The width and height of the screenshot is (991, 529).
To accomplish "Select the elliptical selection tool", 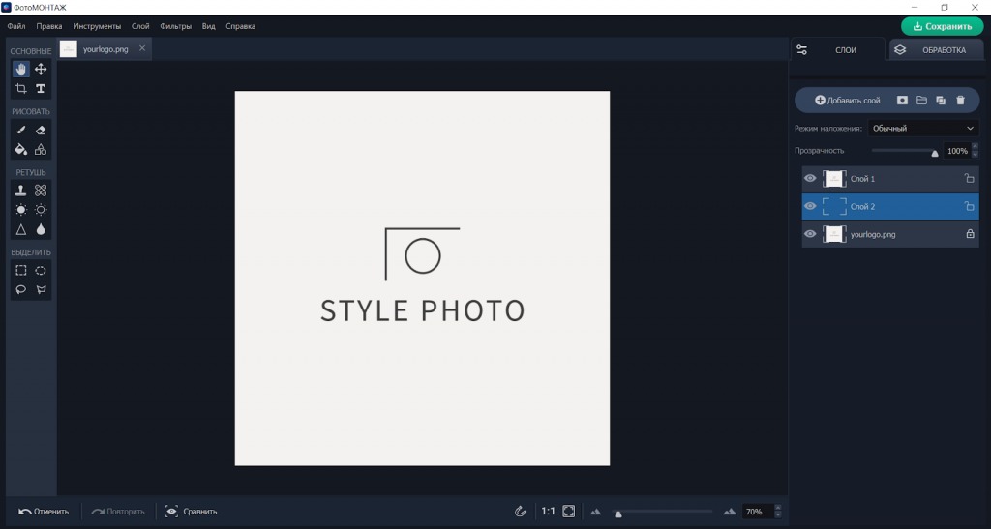I will 41,271.
